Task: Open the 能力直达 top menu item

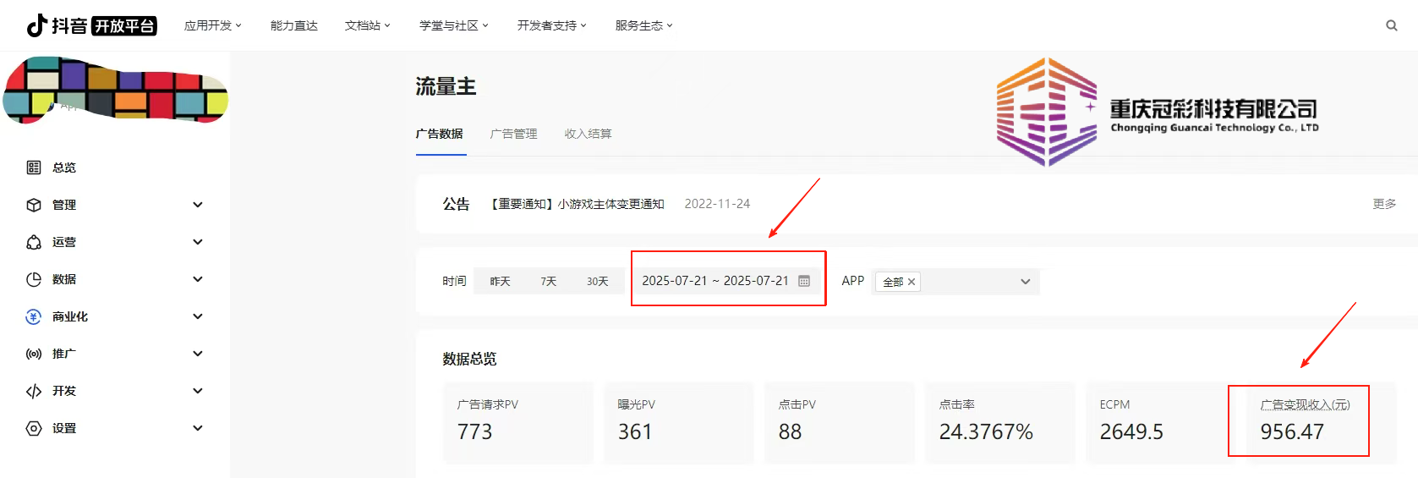Action: [x=294, y=25]
